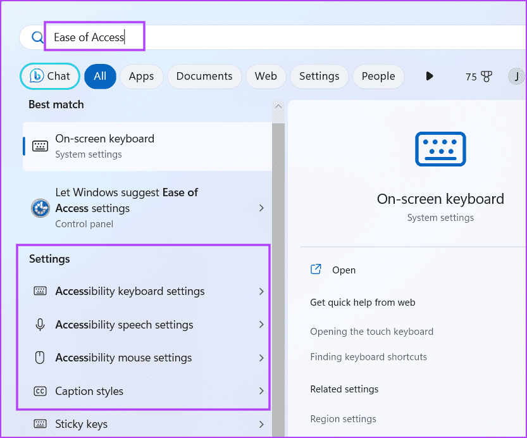
Task: Open Accessibility keyboard settings result
Action: (147, 291)
